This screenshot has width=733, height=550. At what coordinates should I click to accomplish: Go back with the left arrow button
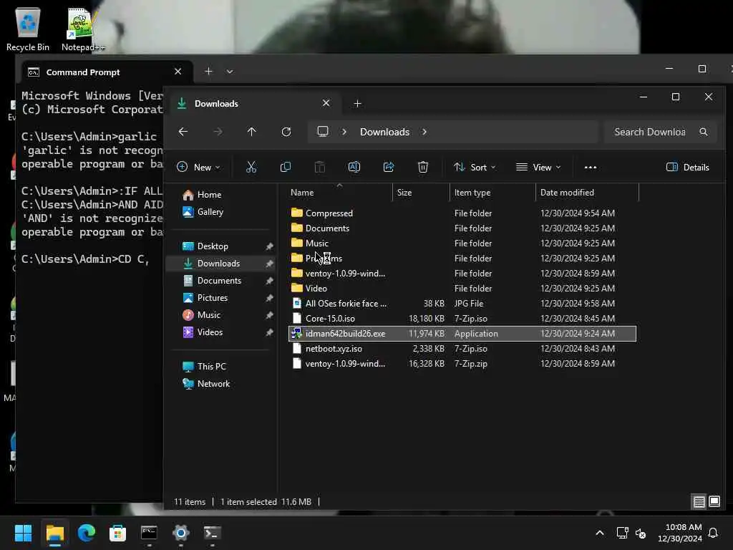coord(183,132)
